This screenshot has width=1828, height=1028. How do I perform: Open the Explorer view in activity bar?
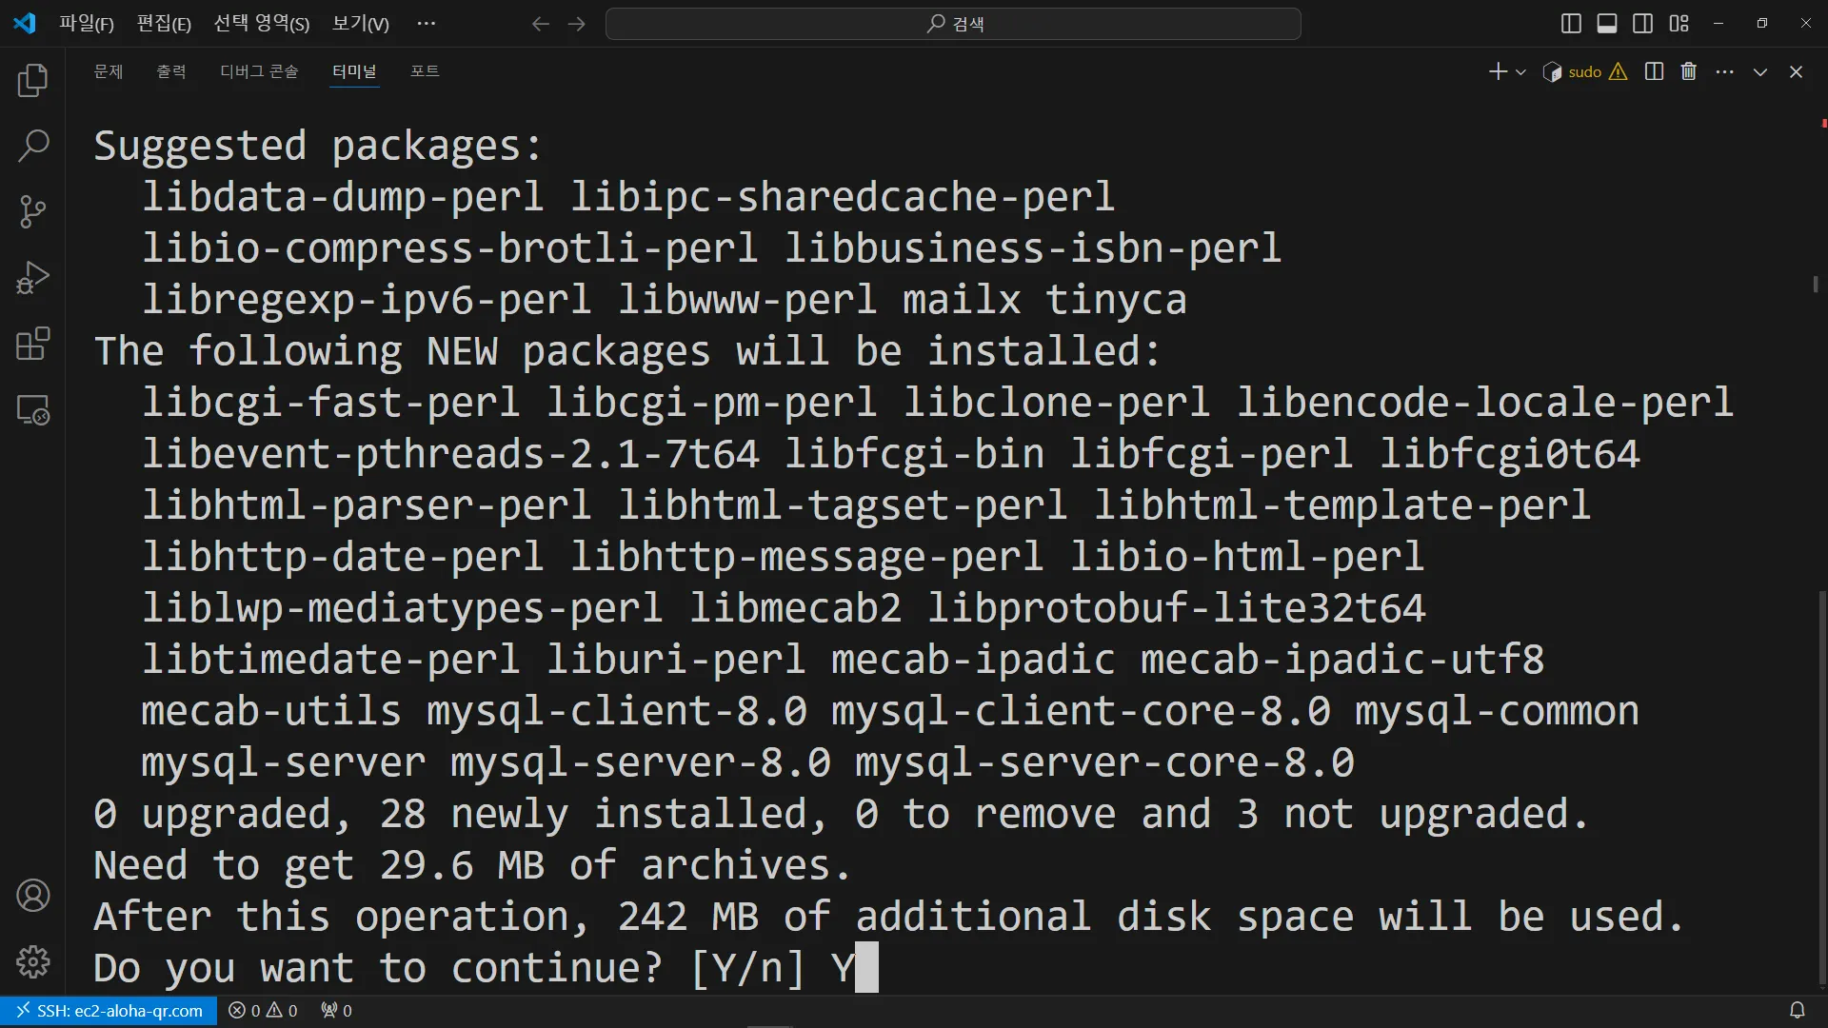[x=32, y=80]
